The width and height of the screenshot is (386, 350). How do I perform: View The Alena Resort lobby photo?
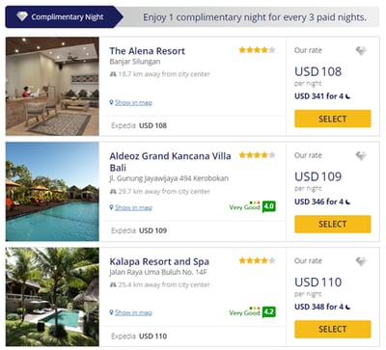pos(52,86)
